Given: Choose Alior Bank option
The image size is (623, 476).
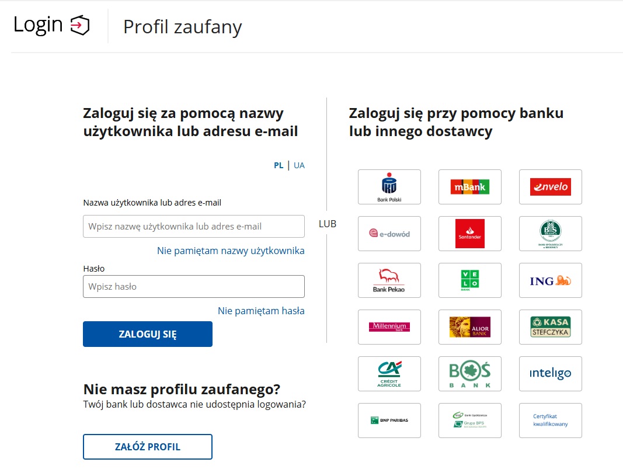Looking at the screenshot, I should (469, 327).
